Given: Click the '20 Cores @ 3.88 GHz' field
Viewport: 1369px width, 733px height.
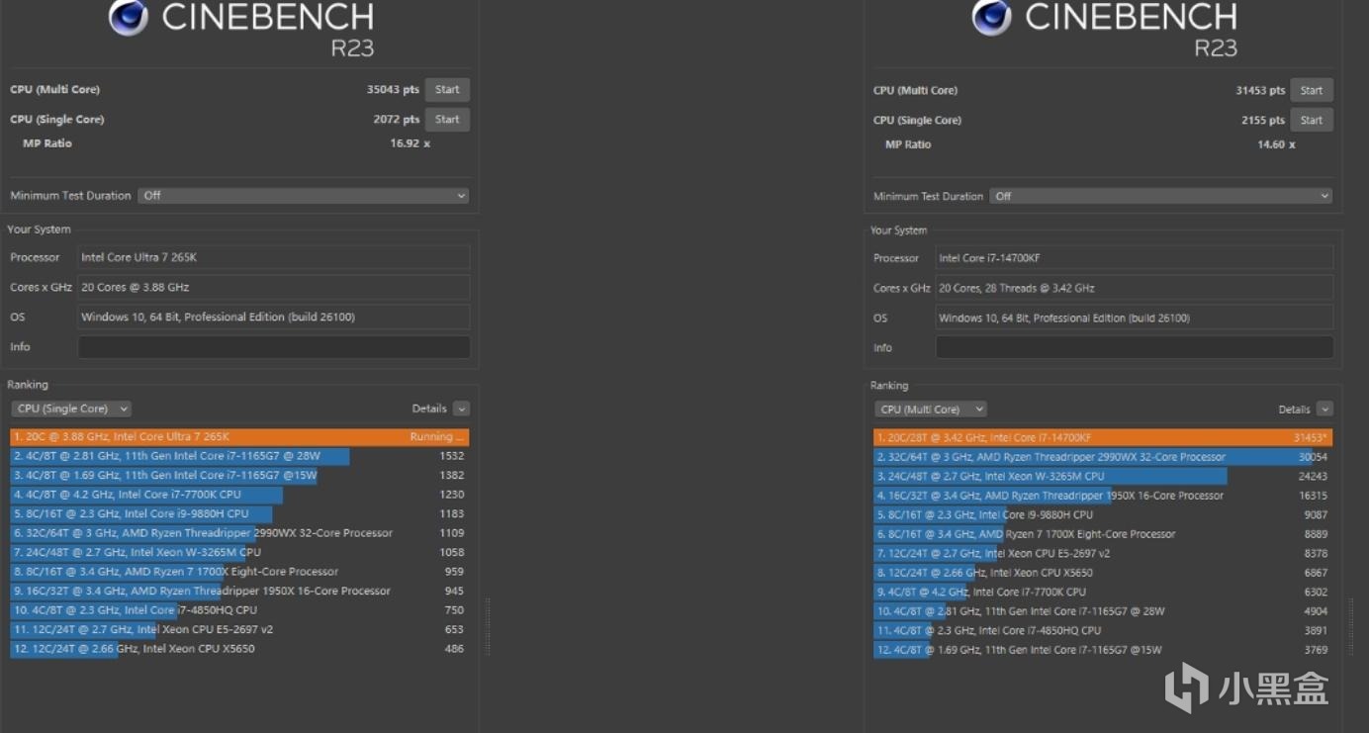Looking at the screenshot, I should (x=274, y=287).
